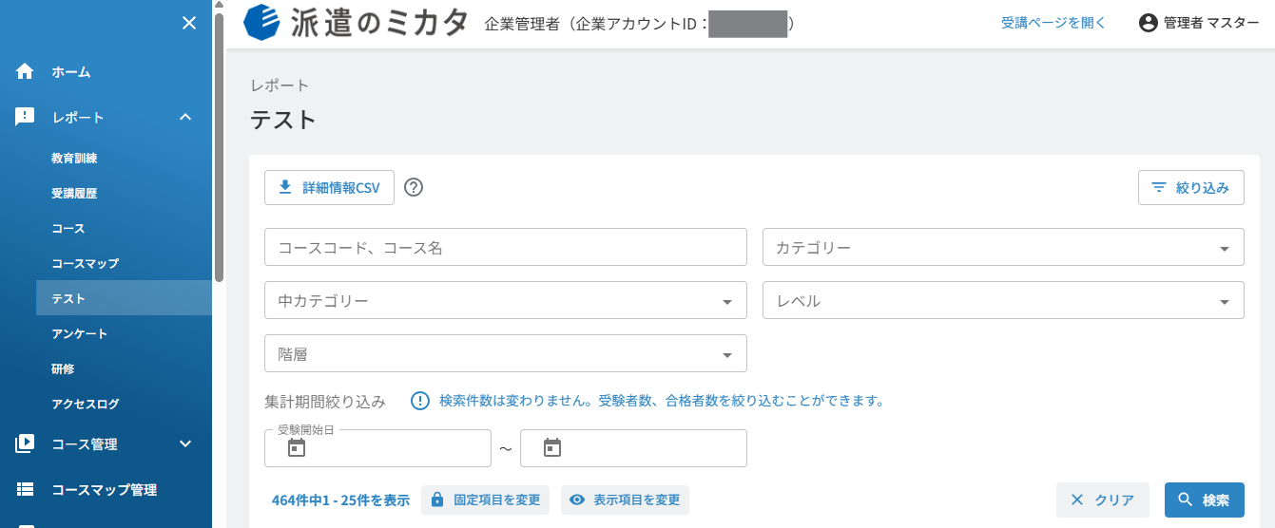Click the レポート speech-bubble icon
Image resolution: width=1275 pixels, height=528 pixels.
[x=25, y=118]
